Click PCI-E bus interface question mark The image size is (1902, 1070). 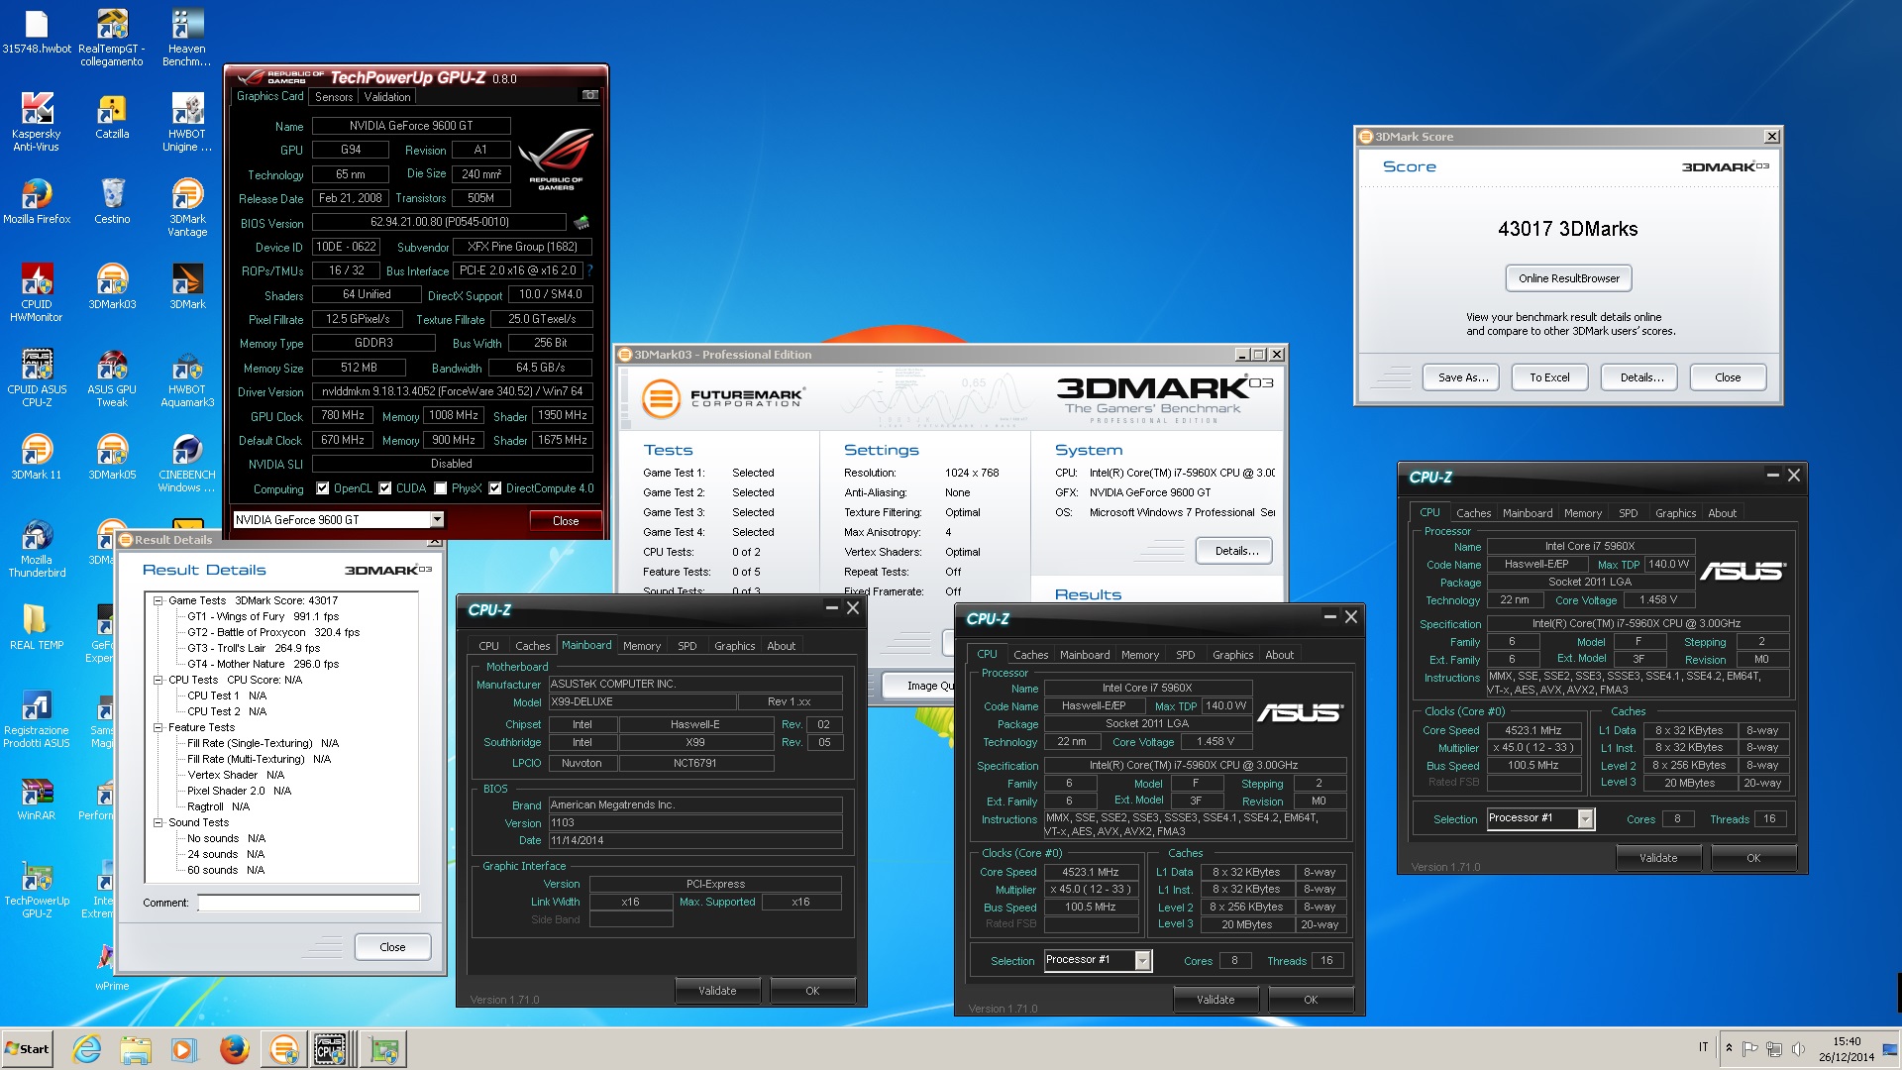pos(589,270)
